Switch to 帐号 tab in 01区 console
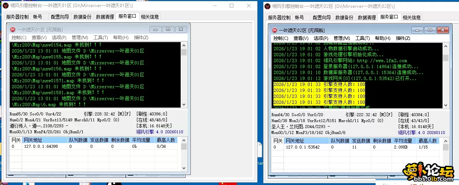This screenshot has width=459, height=185. (x=37, y=17)
